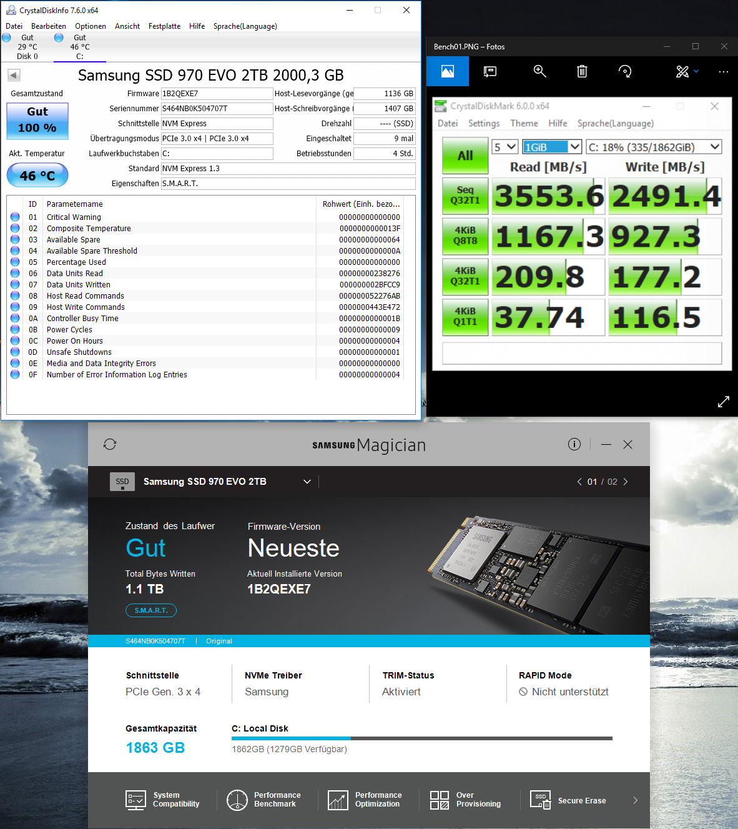This screenshot has height=829, width=738.
Task: Open the info icon in Samsung Magician
Action: click(x=574, y=444)
